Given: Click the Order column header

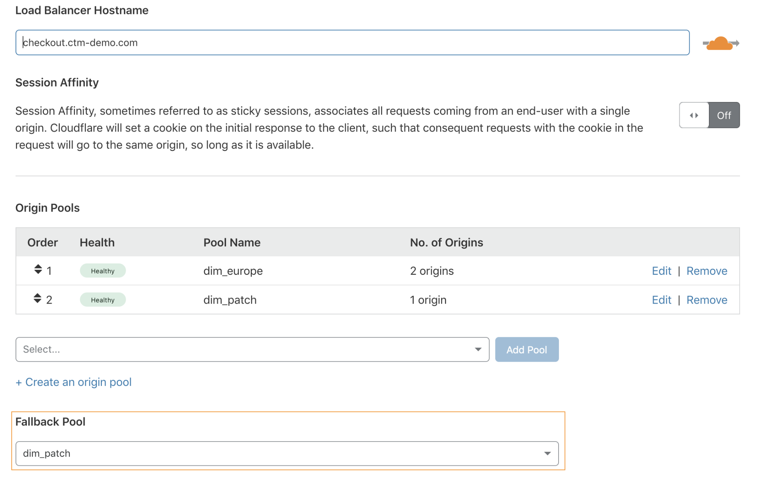Looking at the screenshot, I should [42, 243].
